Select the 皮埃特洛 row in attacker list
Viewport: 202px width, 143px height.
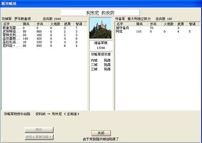point(44,31)
